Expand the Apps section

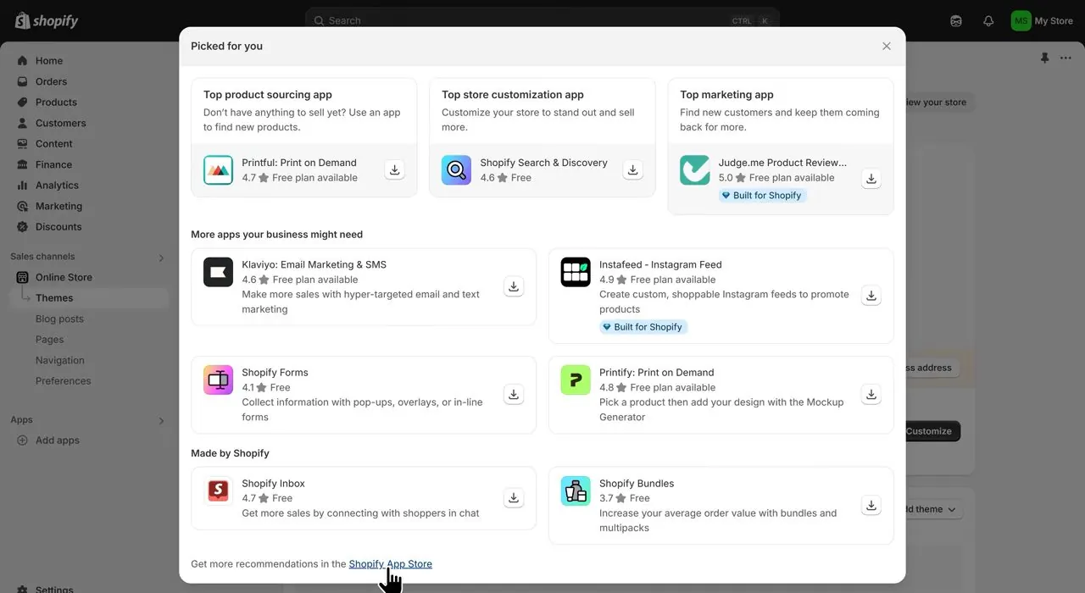click(x=161, y=421)
